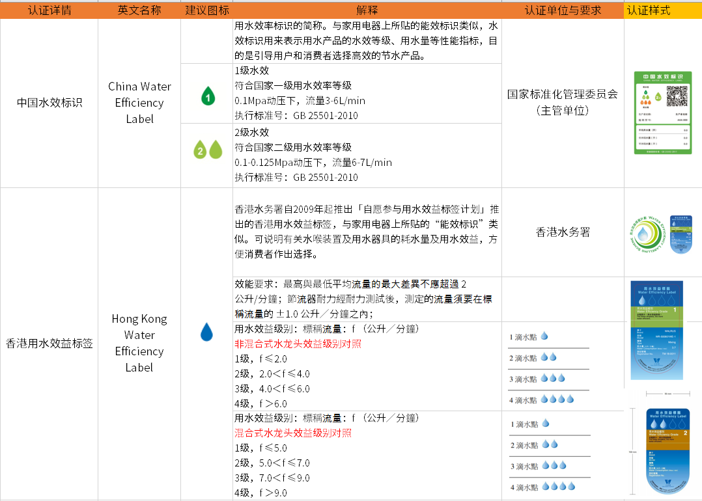Click the yellow 认证样式 column header
This screenshot has width=702, height=501.
pos(663,10)
